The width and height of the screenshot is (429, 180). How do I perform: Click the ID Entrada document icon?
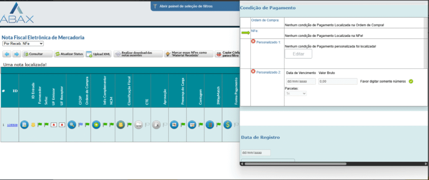(x=25, y=125)
